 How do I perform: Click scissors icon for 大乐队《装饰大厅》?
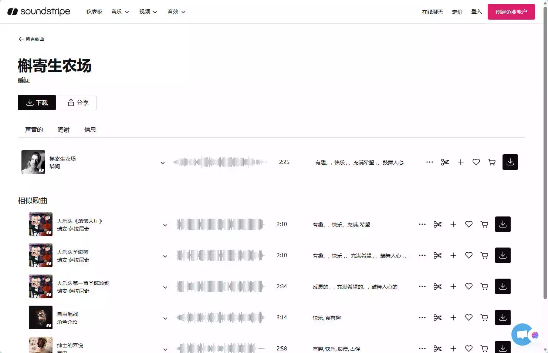[x=437, y=224]
